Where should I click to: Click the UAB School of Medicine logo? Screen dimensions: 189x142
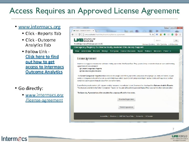point(85,40)
